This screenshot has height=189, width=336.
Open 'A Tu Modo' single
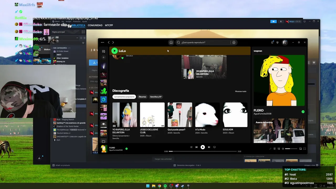(x=207, y=115)
